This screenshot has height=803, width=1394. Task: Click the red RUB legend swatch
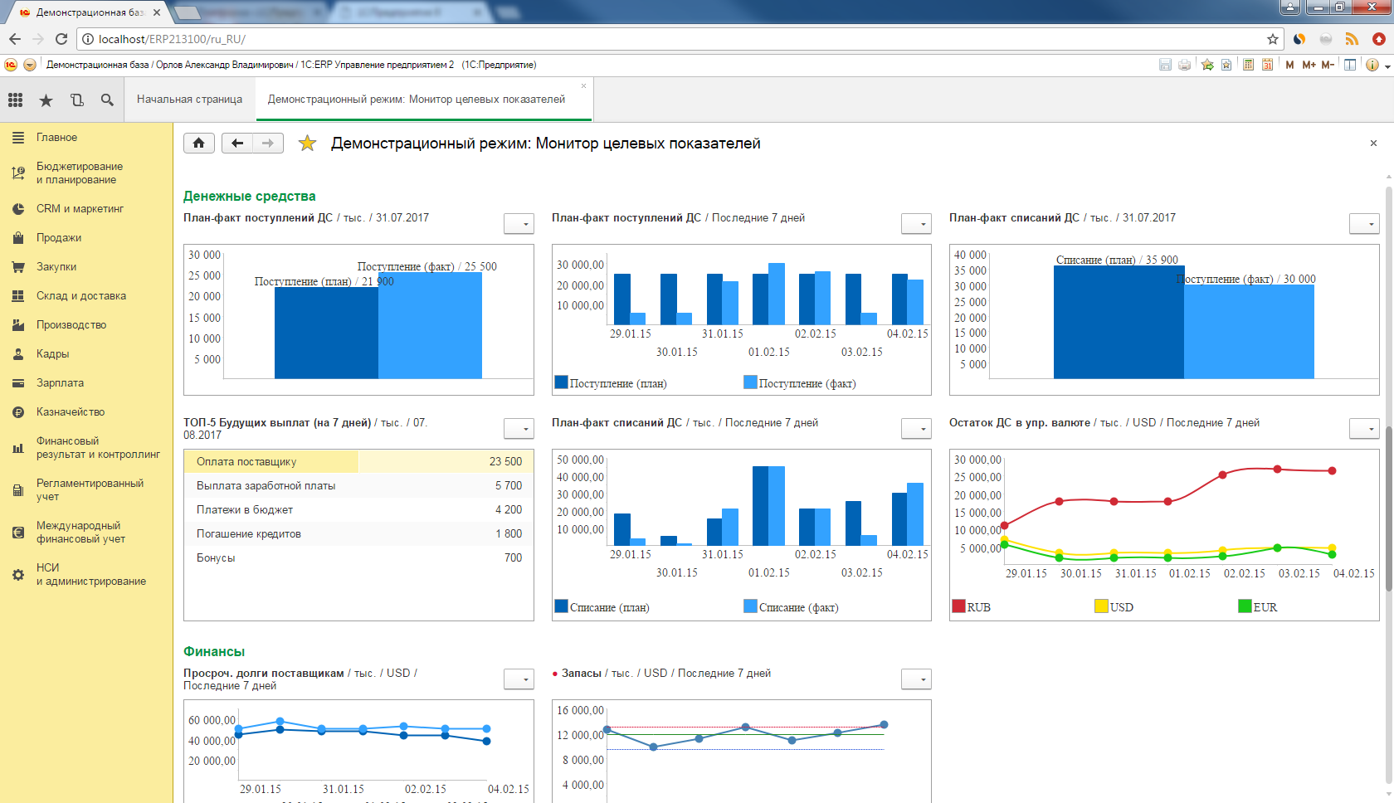pyautogui.click(x=959, y=606)
